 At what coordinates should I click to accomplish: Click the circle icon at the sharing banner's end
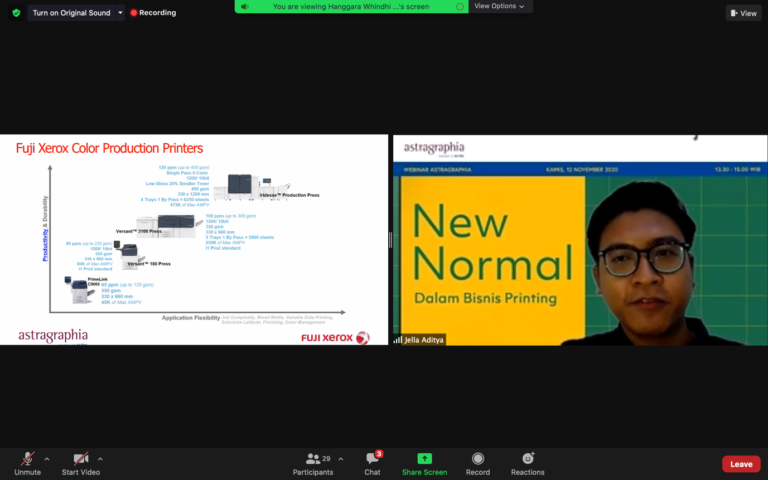tap(460, 7)
